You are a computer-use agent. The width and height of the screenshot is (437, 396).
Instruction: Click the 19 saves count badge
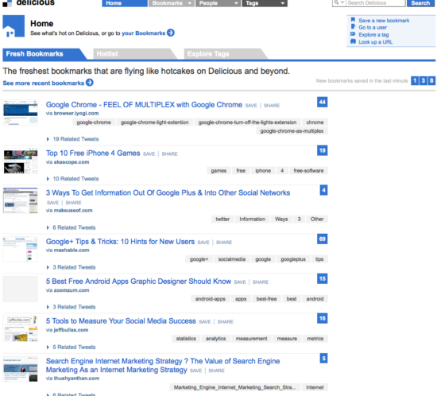[322, 150]
